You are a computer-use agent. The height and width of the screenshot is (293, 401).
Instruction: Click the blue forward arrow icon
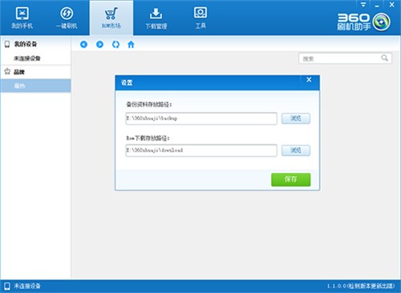(99, 44)
